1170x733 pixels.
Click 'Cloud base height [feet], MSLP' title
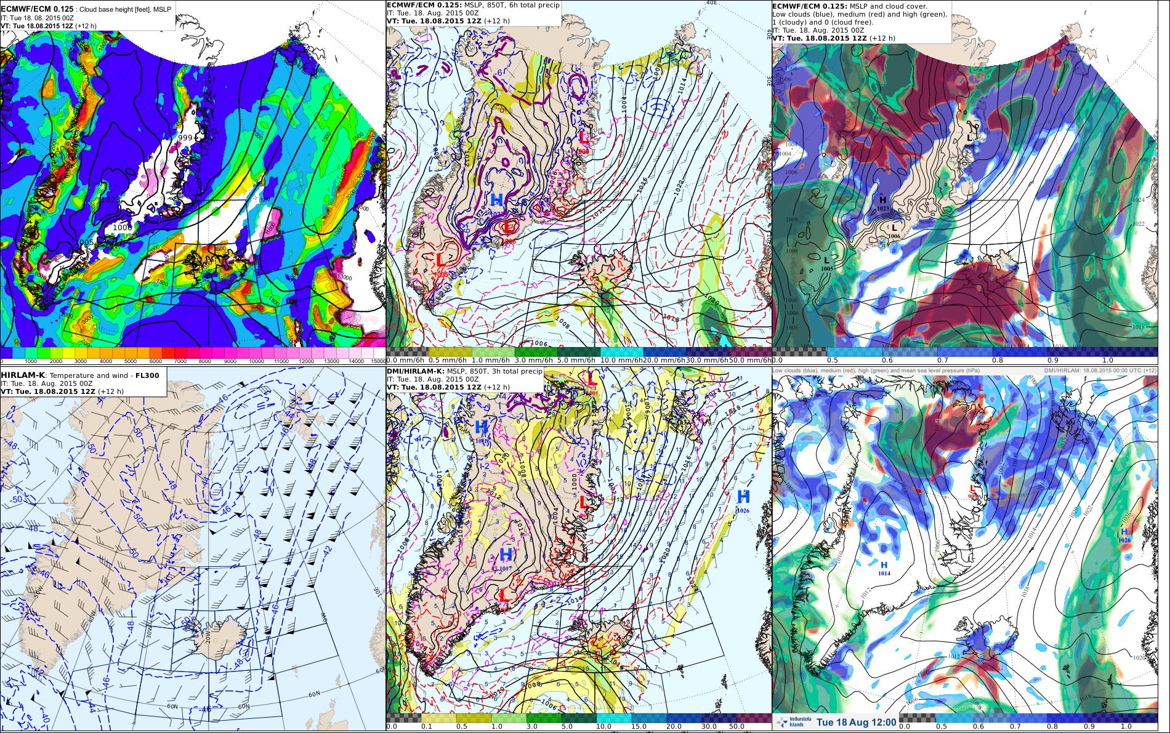point(126,10)
